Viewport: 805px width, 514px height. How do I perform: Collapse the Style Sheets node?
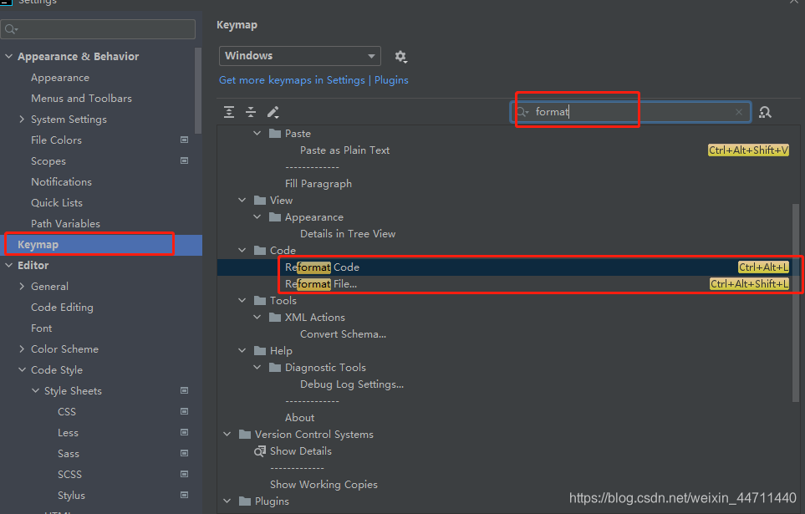35,390
